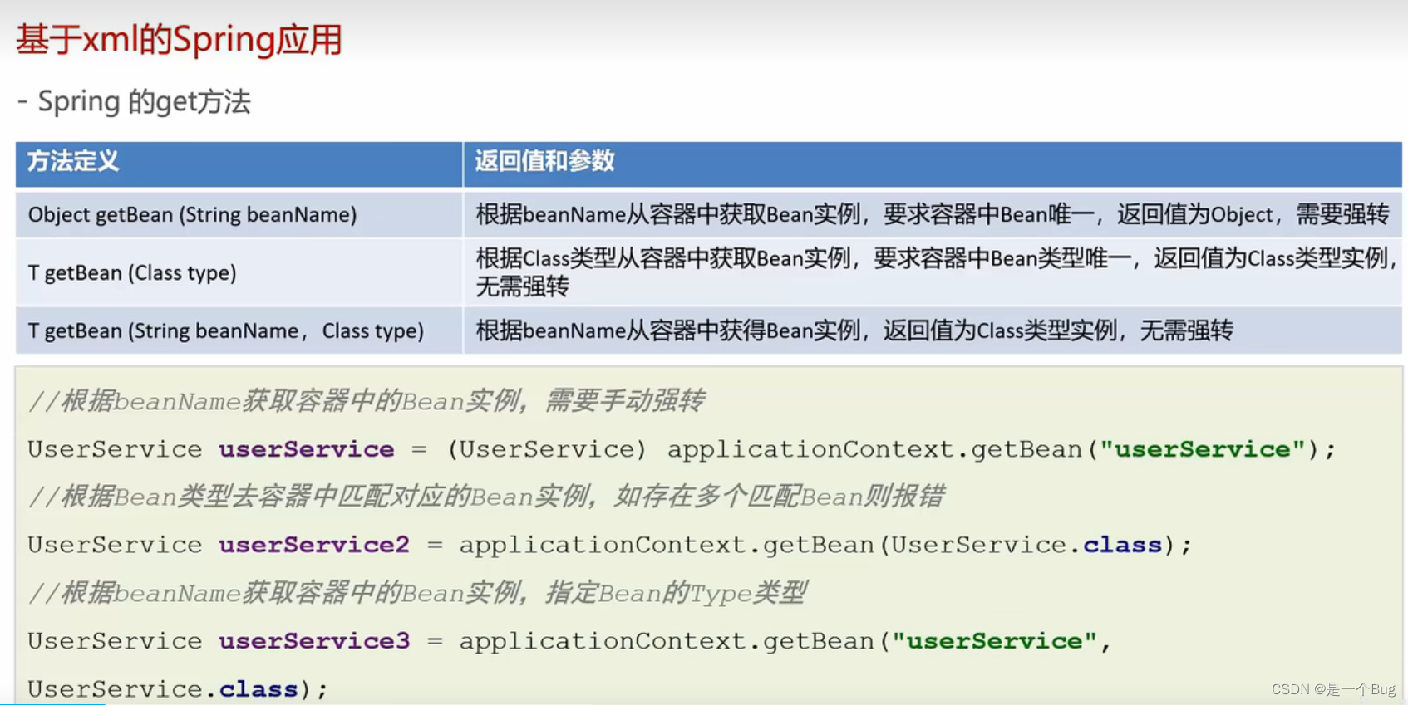Click comment ending with '如存在多个匹配Bean则报错'
Screen dimensions: 1408x705
point(486,497)
